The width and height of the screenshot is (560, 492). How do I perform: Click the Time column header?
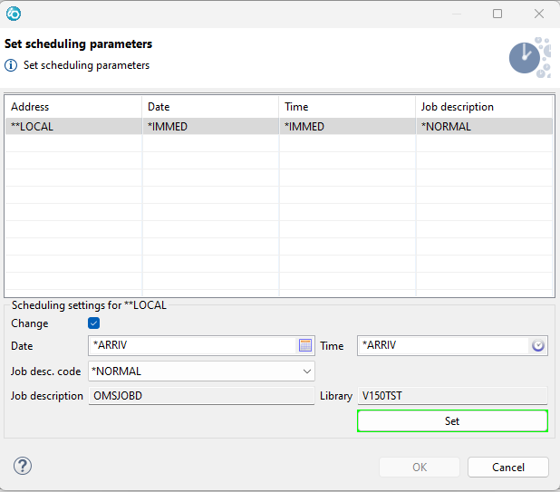[346, 107]
